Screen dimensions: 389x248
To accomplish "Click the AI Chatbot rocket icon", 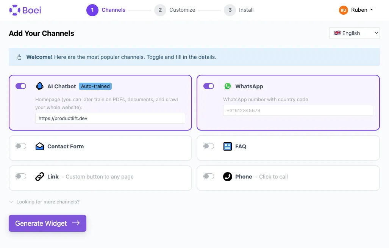I will 40,86.
